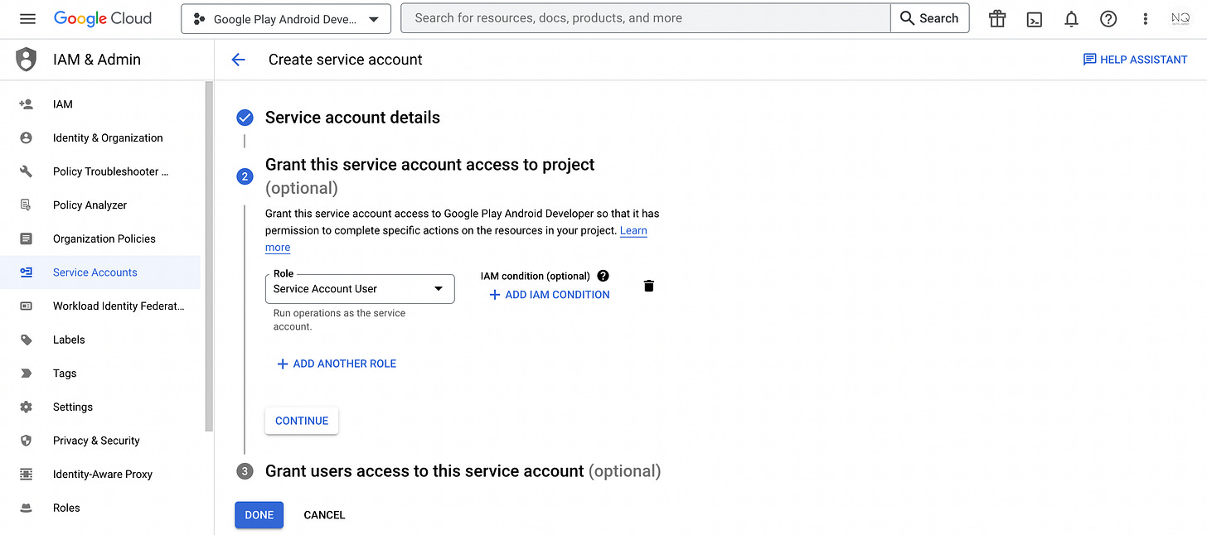Screen dimensions: 1207x535
Task: Click the Labels tag icon
Action: pyautogui.click(x=26, y=340)
